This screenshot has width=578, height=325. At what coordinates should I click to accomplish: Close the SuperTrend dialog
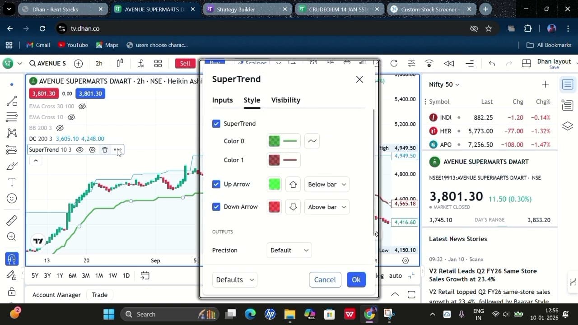click(359, 79)
